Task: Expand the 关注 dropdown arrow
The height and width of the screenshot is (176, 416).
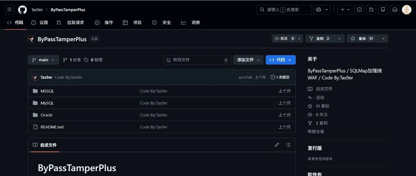Action: point(299,38)
